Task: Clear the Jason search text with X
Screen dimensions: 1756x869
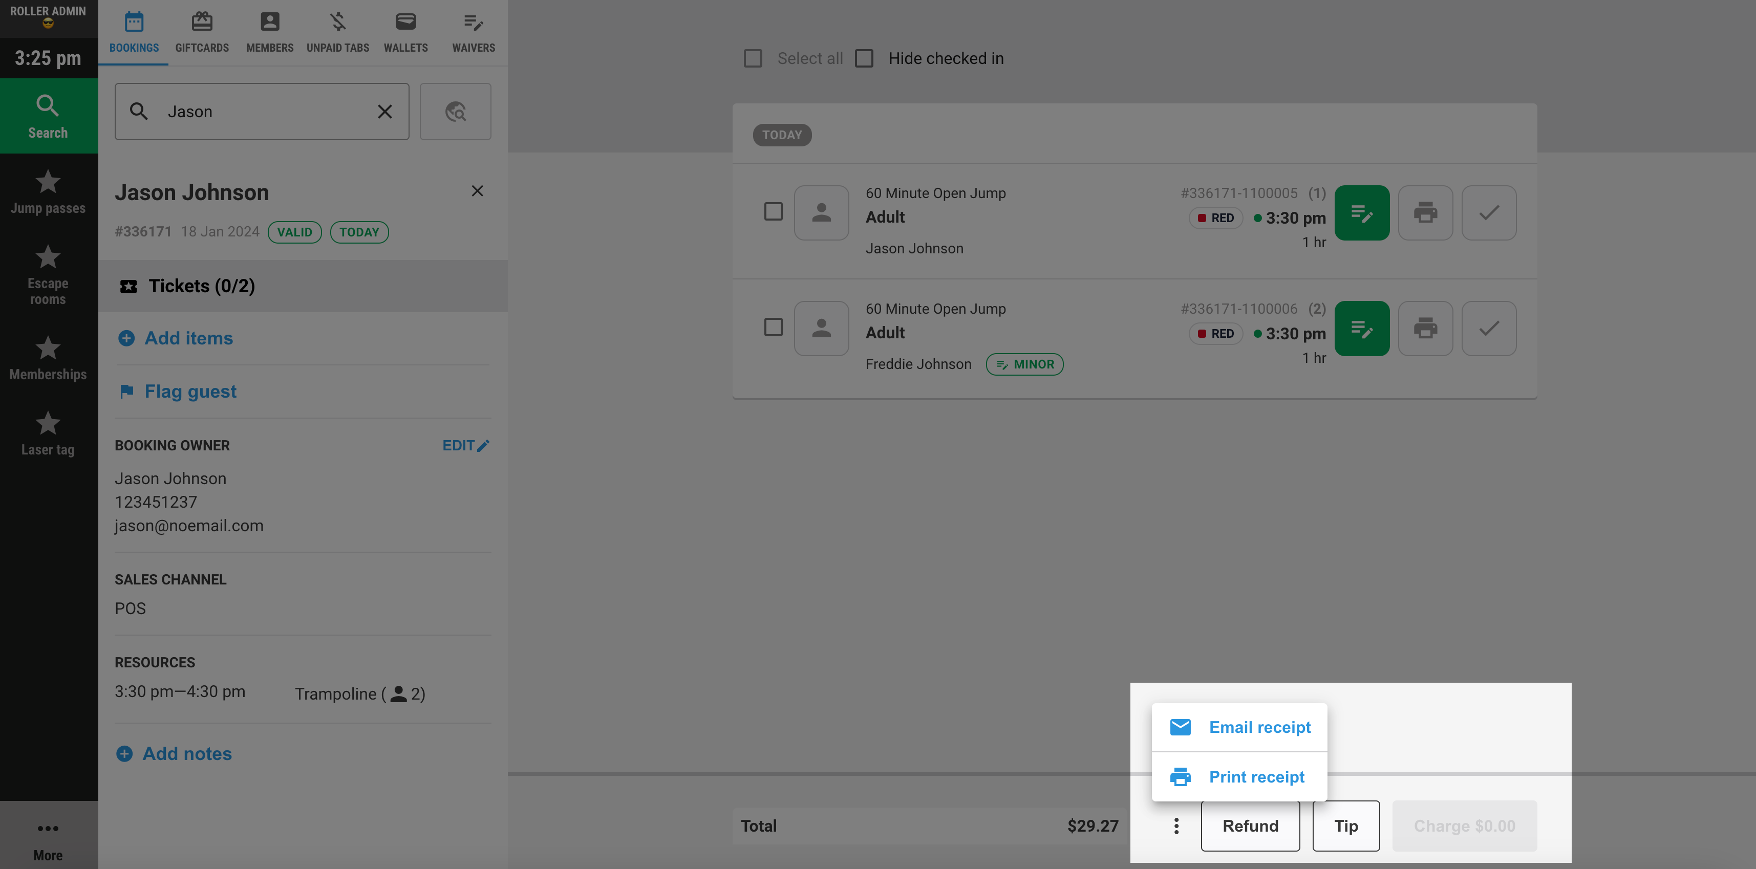Action: click(384, 112)
